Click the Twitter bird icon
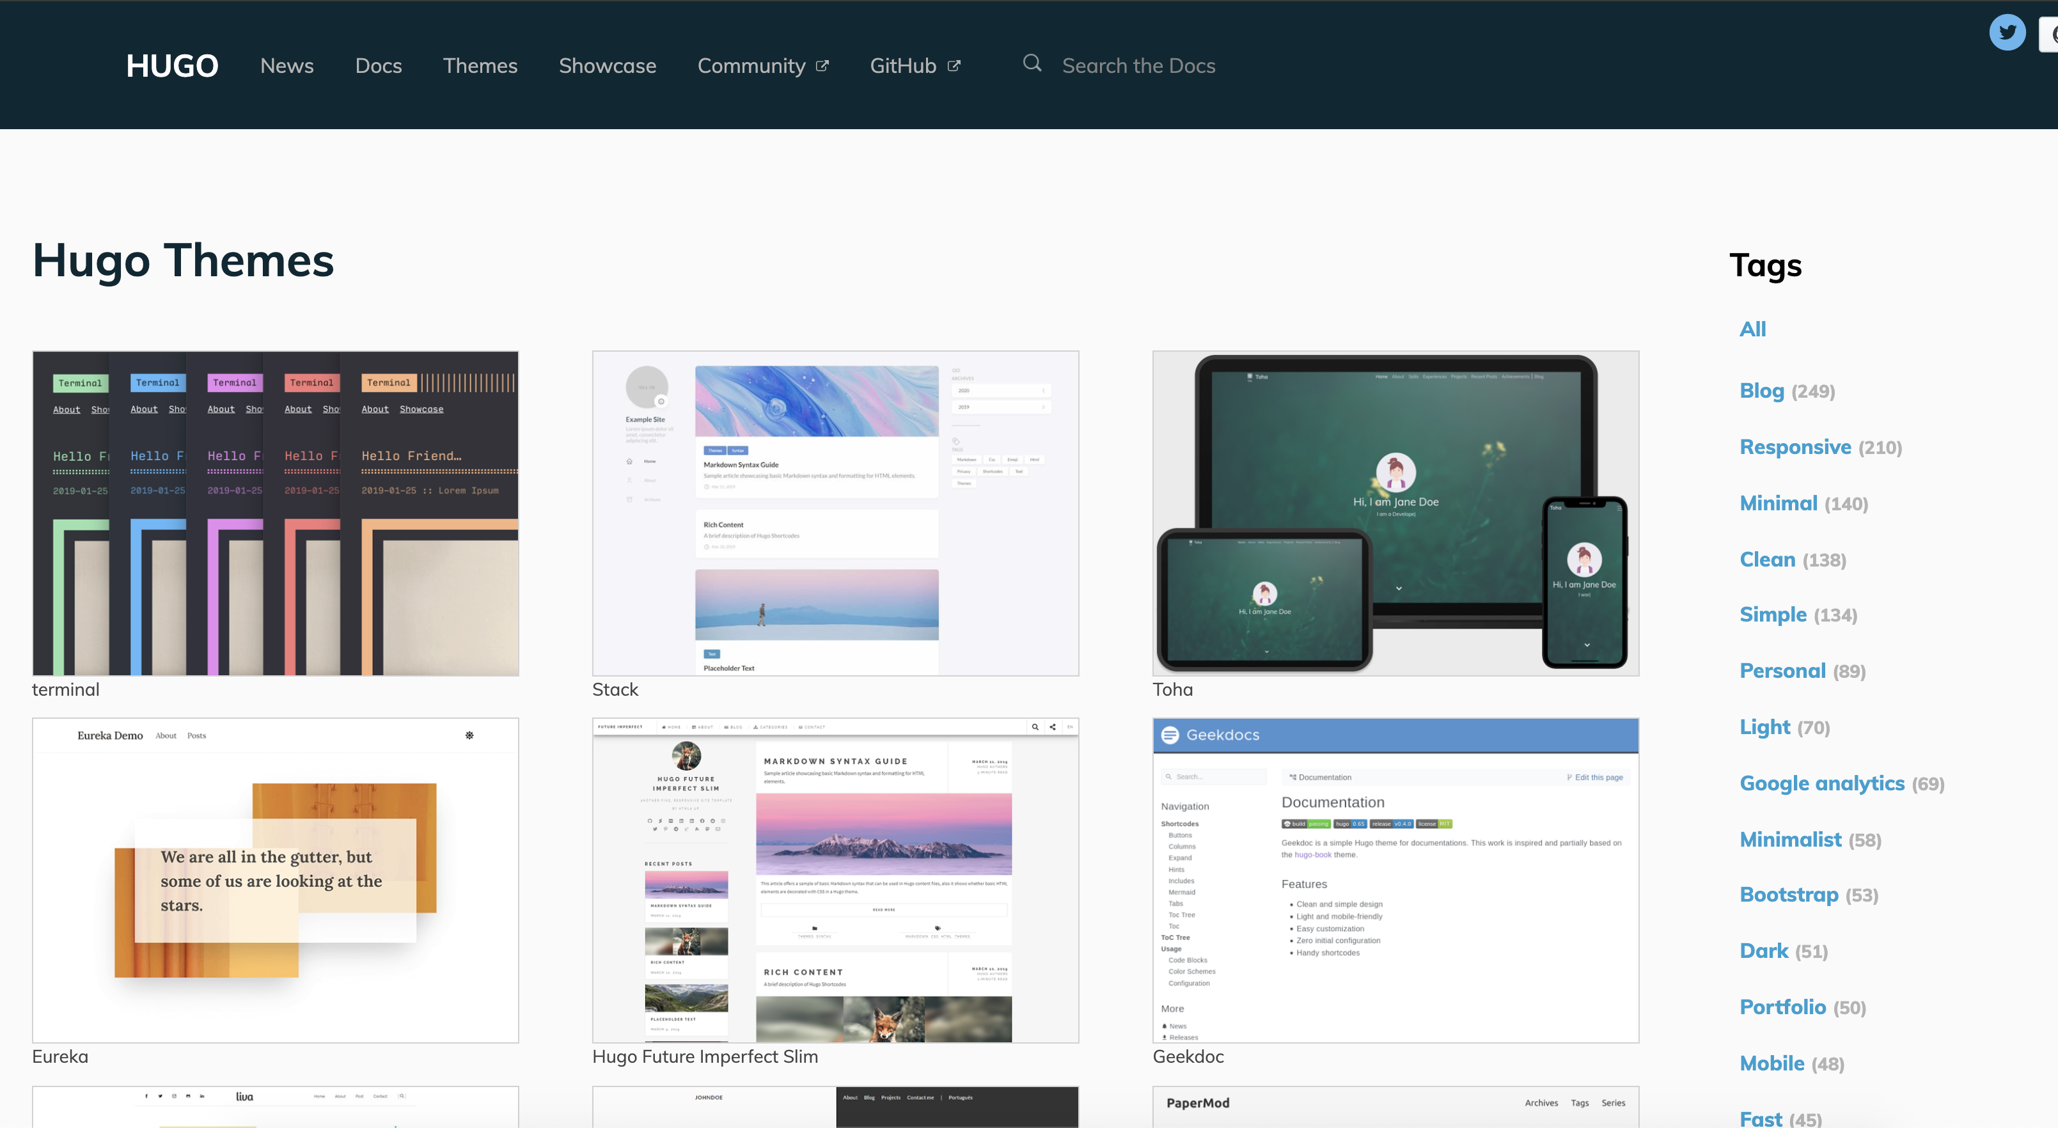The width and height of the screenshot is (2058, 1128). pyautogui.click(x=2007, y=33)
